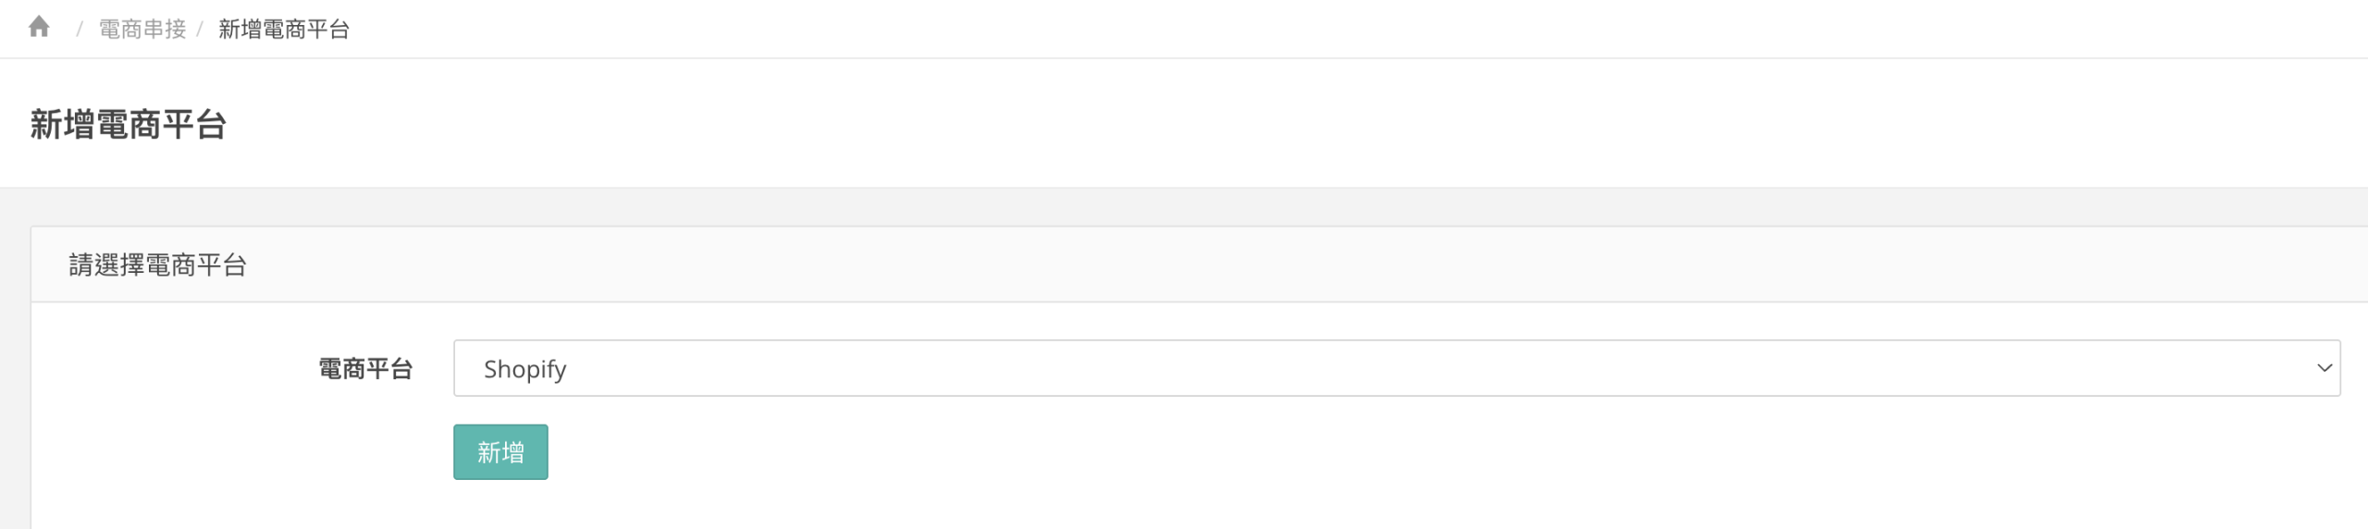This screenshot has height=529, width=2368.
Task: Expand the platform select showing Shopify
Action: coord(1396,368)
